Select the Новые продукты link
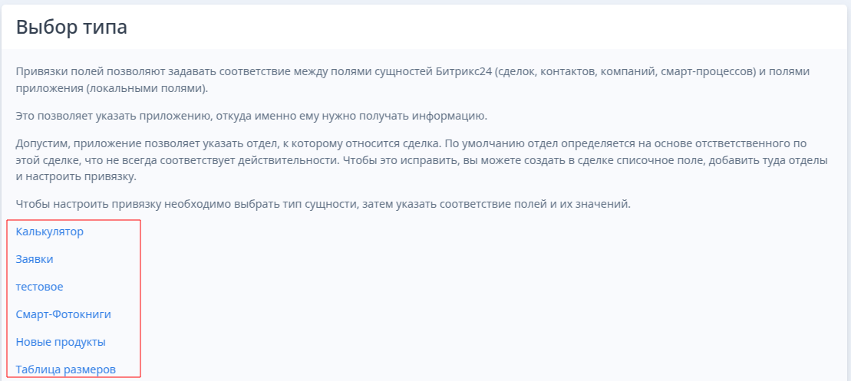 tap(61, 342)
